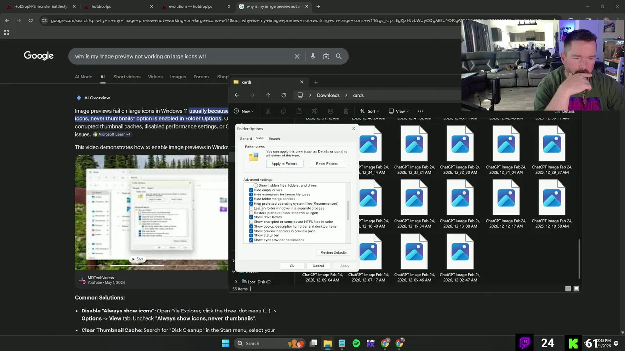Expand Local Disk (C:) tree node
Image resolution: width=625 pixels, height=351 pixels.
click(x=236, y=282)
